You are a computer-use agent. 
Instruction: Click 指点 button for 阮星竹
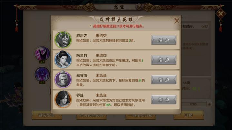pos(164,60)
